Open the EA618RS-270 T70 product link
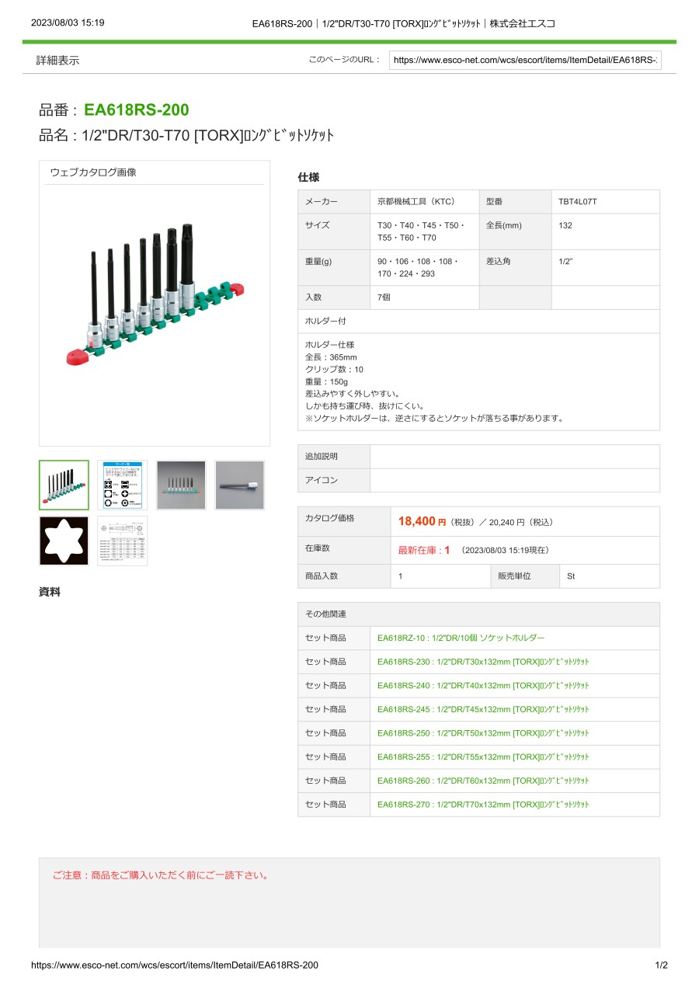The width and height of the screenshot is (699, 988). [483, 805]
